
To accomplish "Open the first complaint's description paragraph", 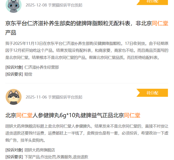I will 87,50.
